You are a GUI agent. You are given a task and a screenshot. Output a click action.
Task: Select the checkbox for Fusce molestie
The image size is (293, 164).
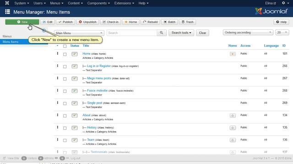click(65, 91)
